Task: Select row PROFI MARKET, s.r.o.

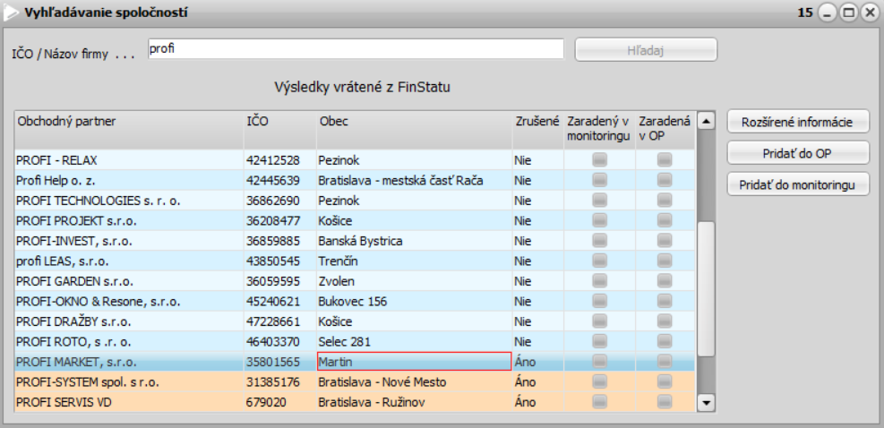Action: pyautogui.click(x=355, y=362)
